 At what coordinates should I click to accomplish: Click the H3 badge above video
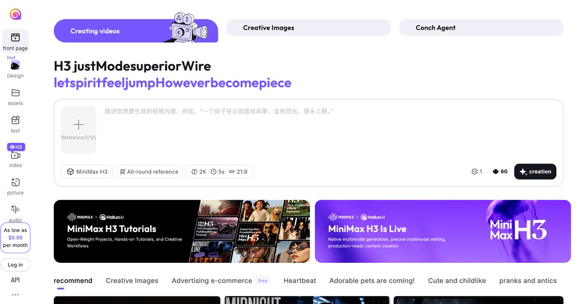point(15,147)
